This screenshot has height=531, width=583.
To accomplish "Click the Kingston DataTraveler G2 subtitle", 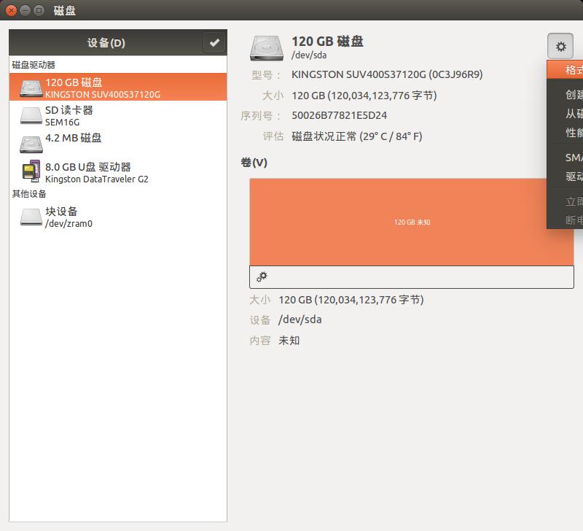I will tap(97, 179).
